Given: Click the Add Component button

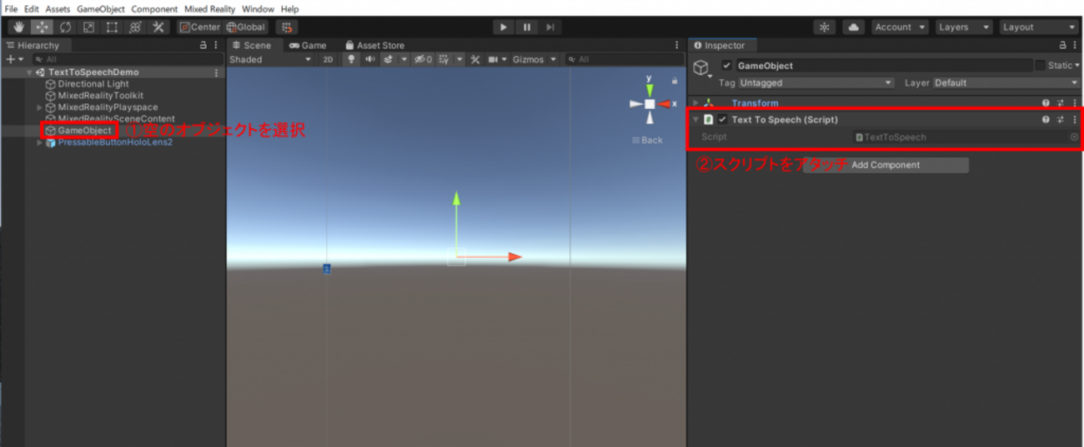Looking at the screenshot, I should (x=886, y=165).
